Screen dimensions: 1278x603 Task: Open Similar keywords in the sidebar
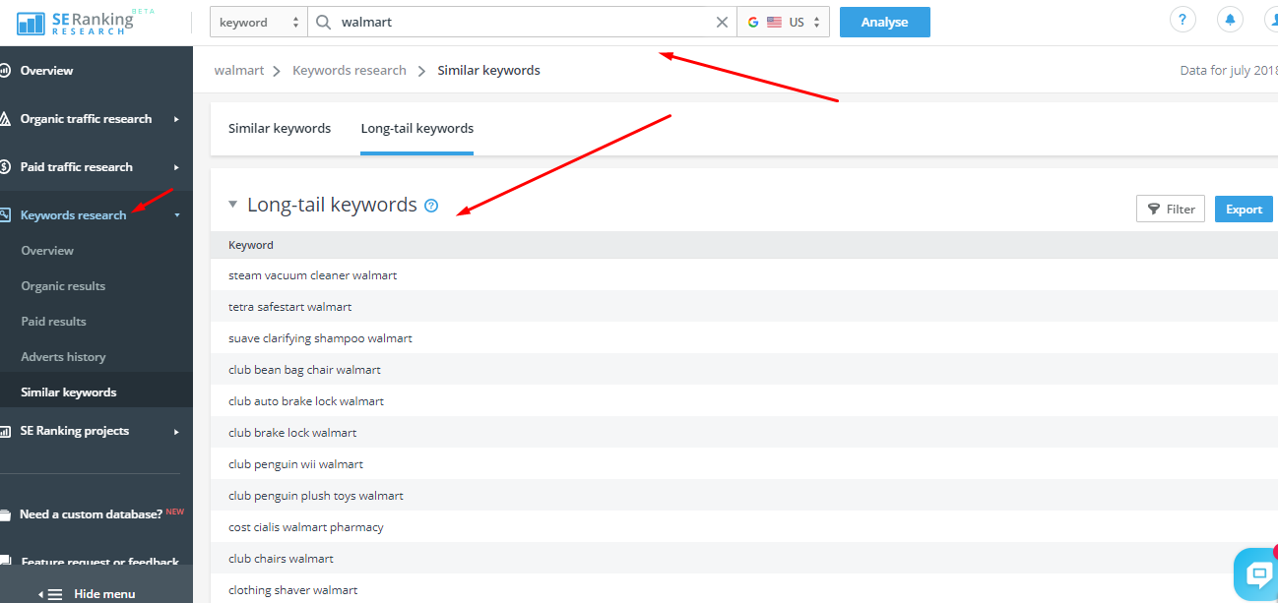(69, 392)
